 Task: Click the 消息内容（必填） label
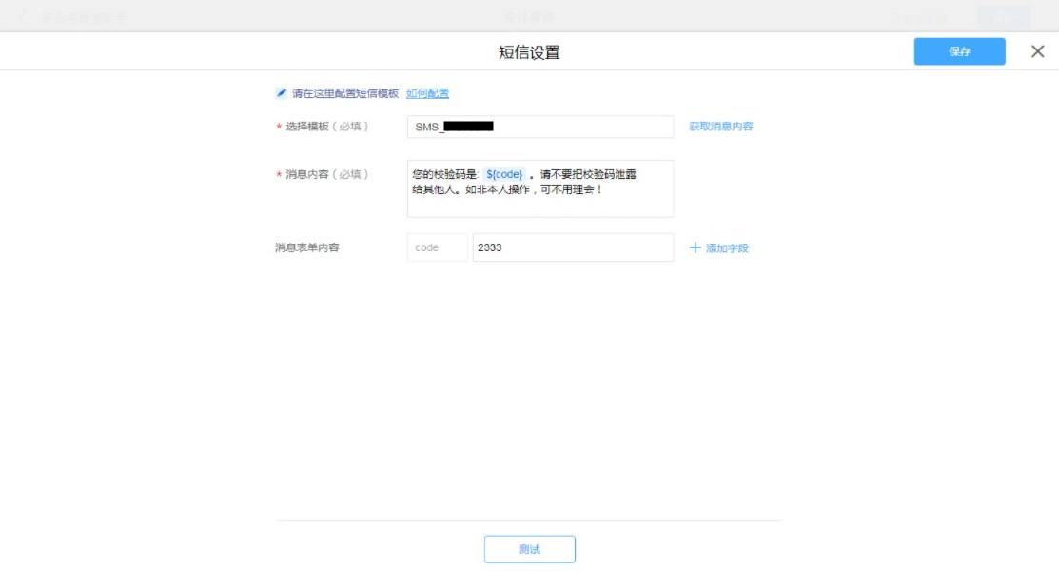(x=326, y=174)
